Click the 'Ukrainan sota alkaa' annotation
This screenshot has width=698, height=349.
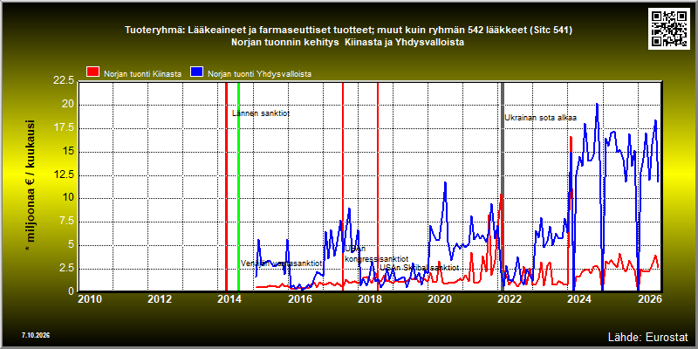[x=540, y=118]
